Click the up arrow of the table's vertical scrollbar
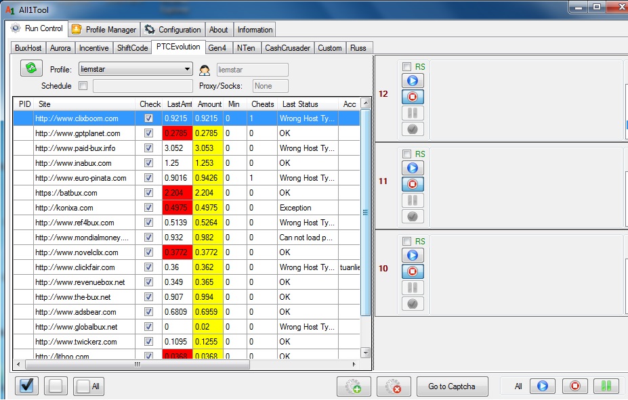Screen dimensions: 628x400 [x=365, y=103]
